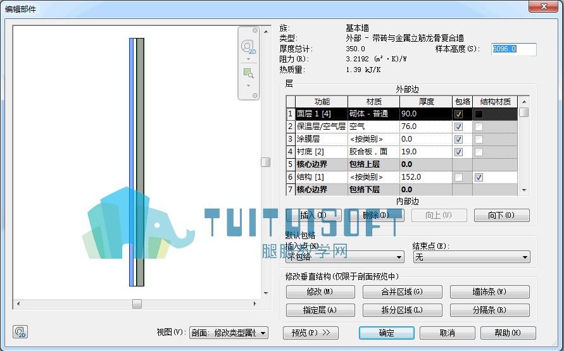Uncheck 包络 for the 衬底 [2] layer
564x351 pixels.
(x=458, y=152)
